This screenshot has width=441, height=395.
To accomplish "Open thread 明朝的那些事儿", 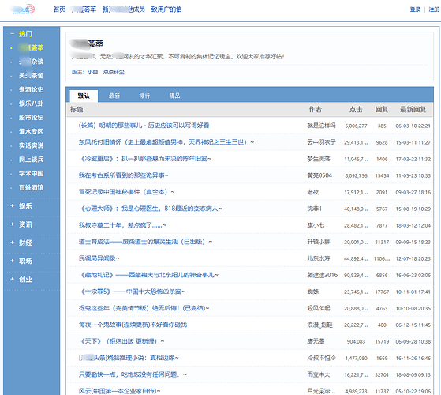I will [144, 126].
